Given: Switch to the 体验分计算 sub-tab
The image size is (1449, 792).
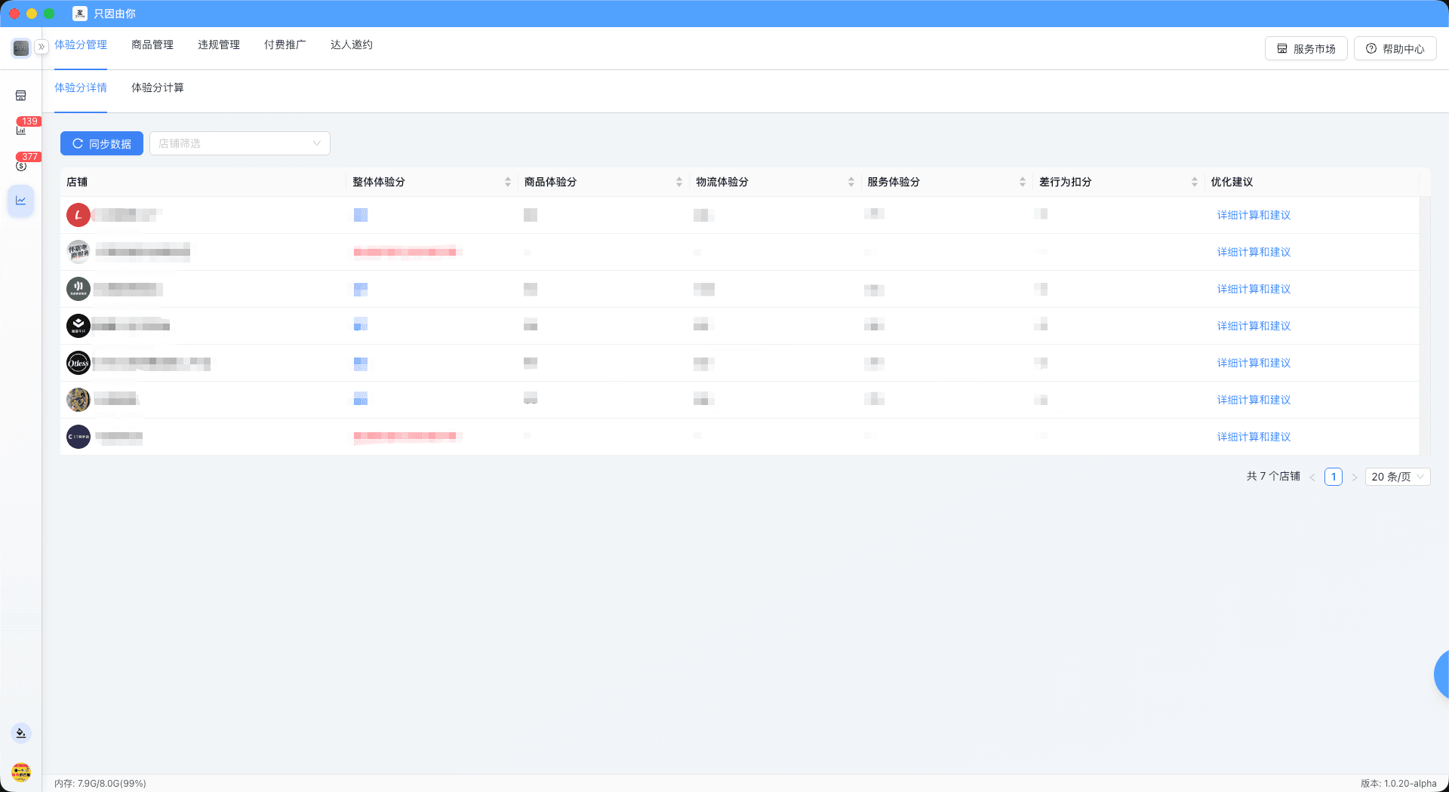Looking at the screenshot, I should [x=158, y=88].
